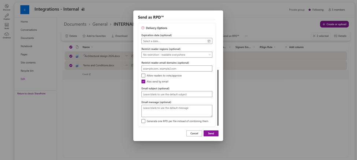357x160 pixels.
Task: Open Recycle bin in the site navigation
Action: (27, 71)
